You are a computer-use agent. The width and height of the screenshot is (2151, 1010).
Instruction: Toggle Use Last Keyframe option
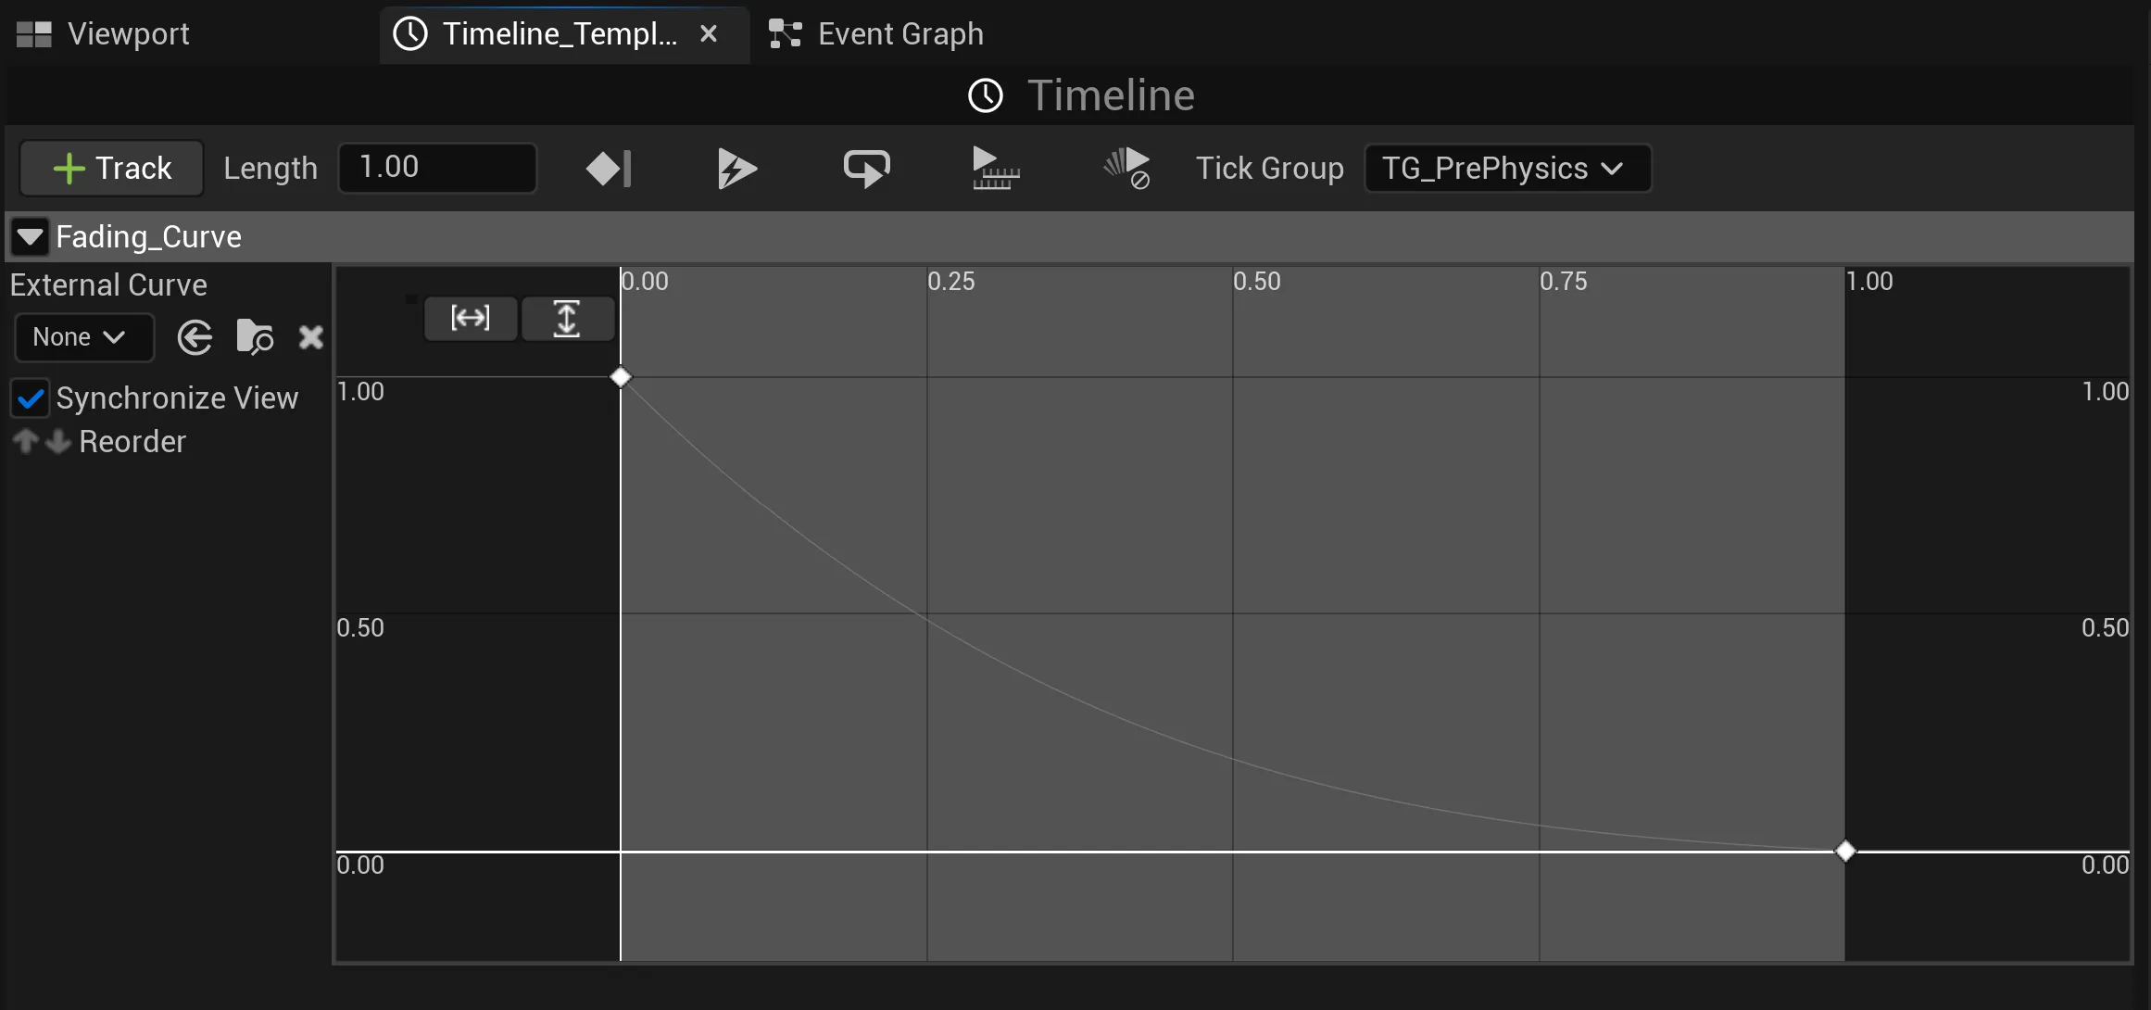[609, 169]
